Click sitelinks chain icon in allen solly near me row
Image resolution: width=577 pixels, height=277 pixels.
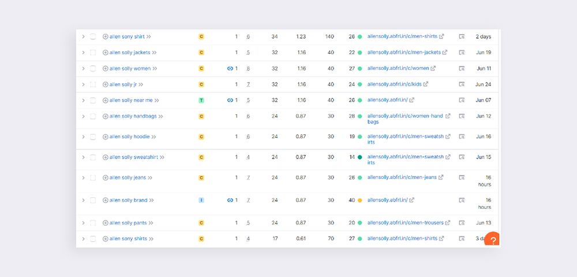point(230,100)
